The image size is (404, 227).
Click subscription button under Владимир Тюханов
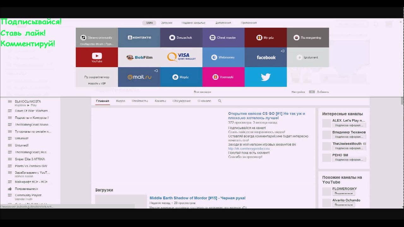[349, 137]
